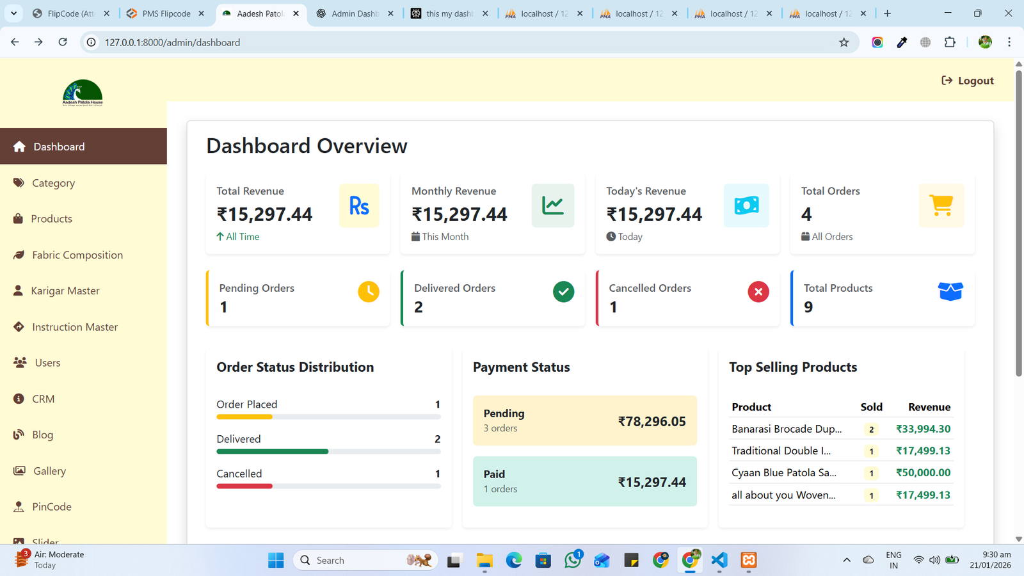Log out using the Logout button
Image resolution: width=1024 pixels, height=576 pixels.
(x=968, y=81)
